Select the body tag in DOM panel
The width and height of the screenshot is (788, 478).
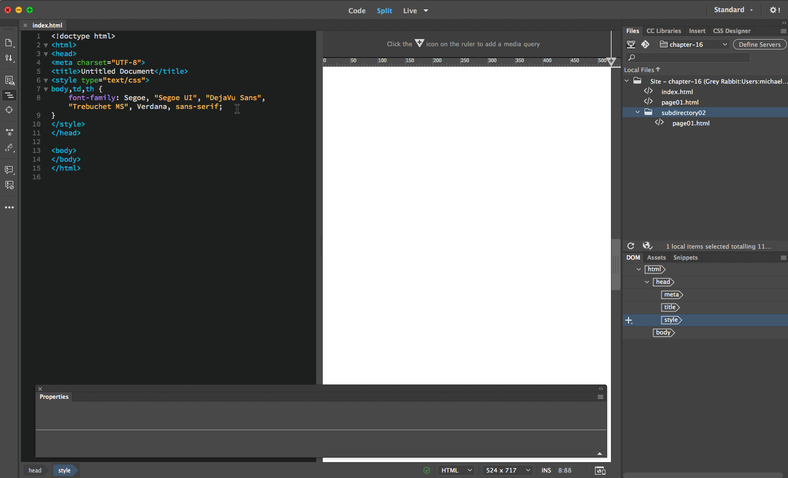pyautogui.click(x=663, y=332)
